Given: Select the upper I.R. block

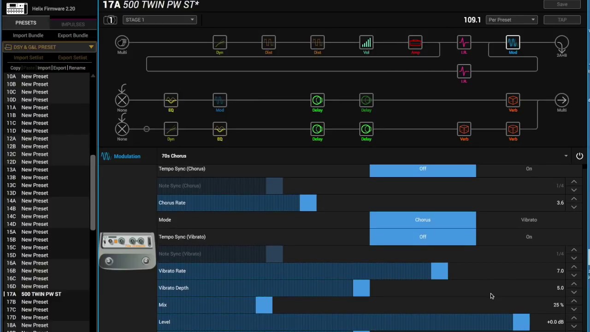Looking at the screenshot, I should tap(464, 43).
